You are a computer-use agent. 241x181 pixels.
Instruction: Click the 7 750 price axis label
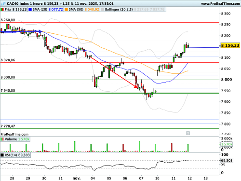point(226,134)
